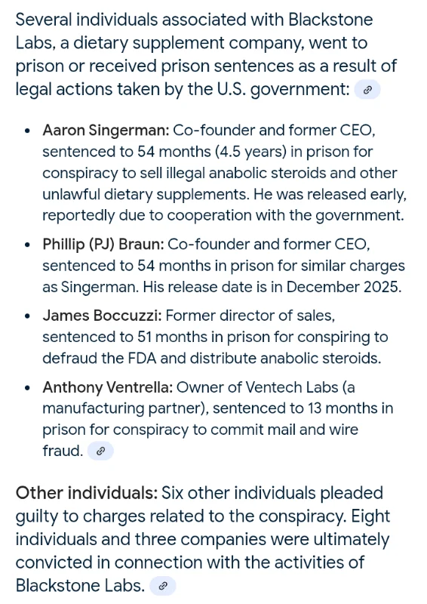
Task: Click the text '54 months (4.5 years)'
Action: (212, 152)
